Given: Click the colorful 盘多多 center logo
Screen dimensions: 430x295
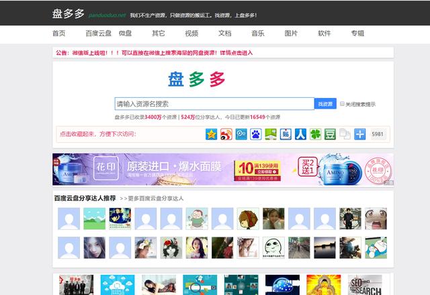Looking at the screenshot, I should click(196, 79).
